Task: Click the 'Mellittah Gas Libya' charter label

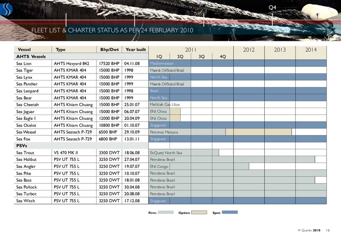Action: pos(165,104)
